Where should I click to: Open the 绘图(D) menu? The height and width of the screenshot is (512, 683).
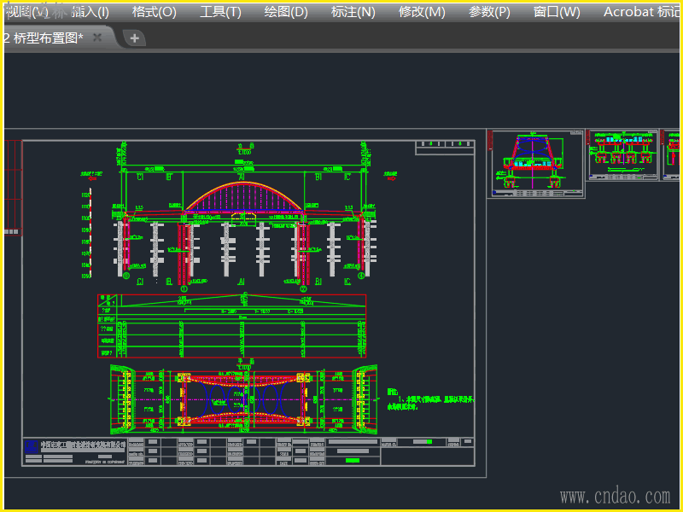(286, 12)
